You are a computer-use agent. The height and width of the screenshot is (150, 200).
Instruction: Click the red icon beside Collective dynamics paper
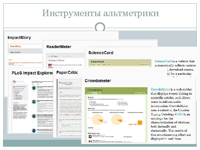50,65
